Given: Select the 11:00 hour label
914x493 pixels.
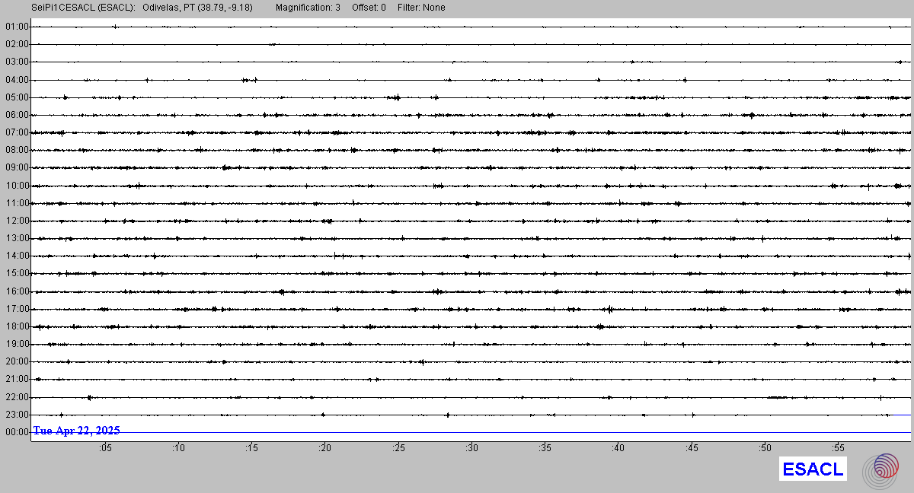Looking at the screenshot, I should (x=17, y=203).
